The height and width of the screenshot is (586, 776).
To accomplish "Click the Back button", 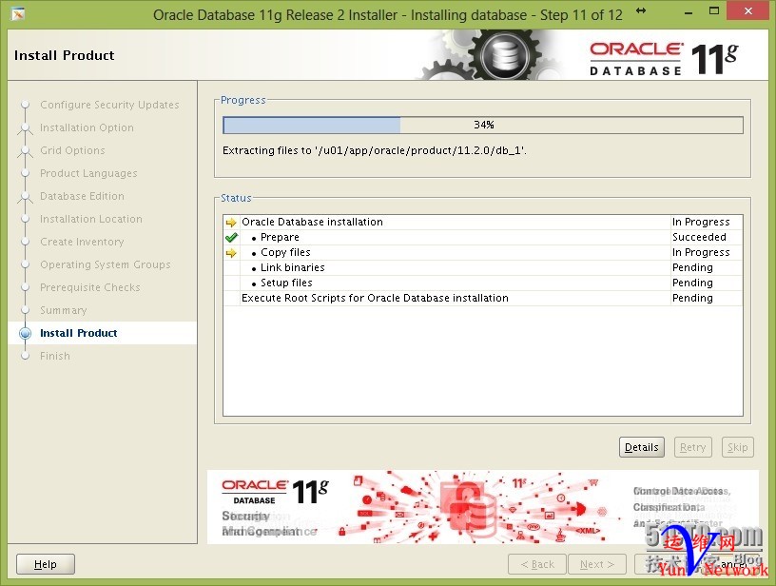I will point(537,564).
